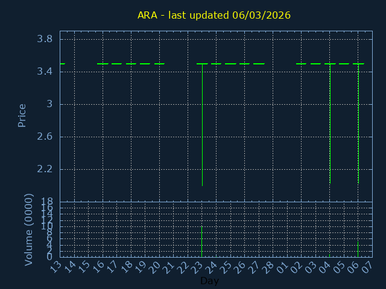Click the "Price" y-axis label
This screenshot has width=386, height=289.
click(x=22, y=115)
